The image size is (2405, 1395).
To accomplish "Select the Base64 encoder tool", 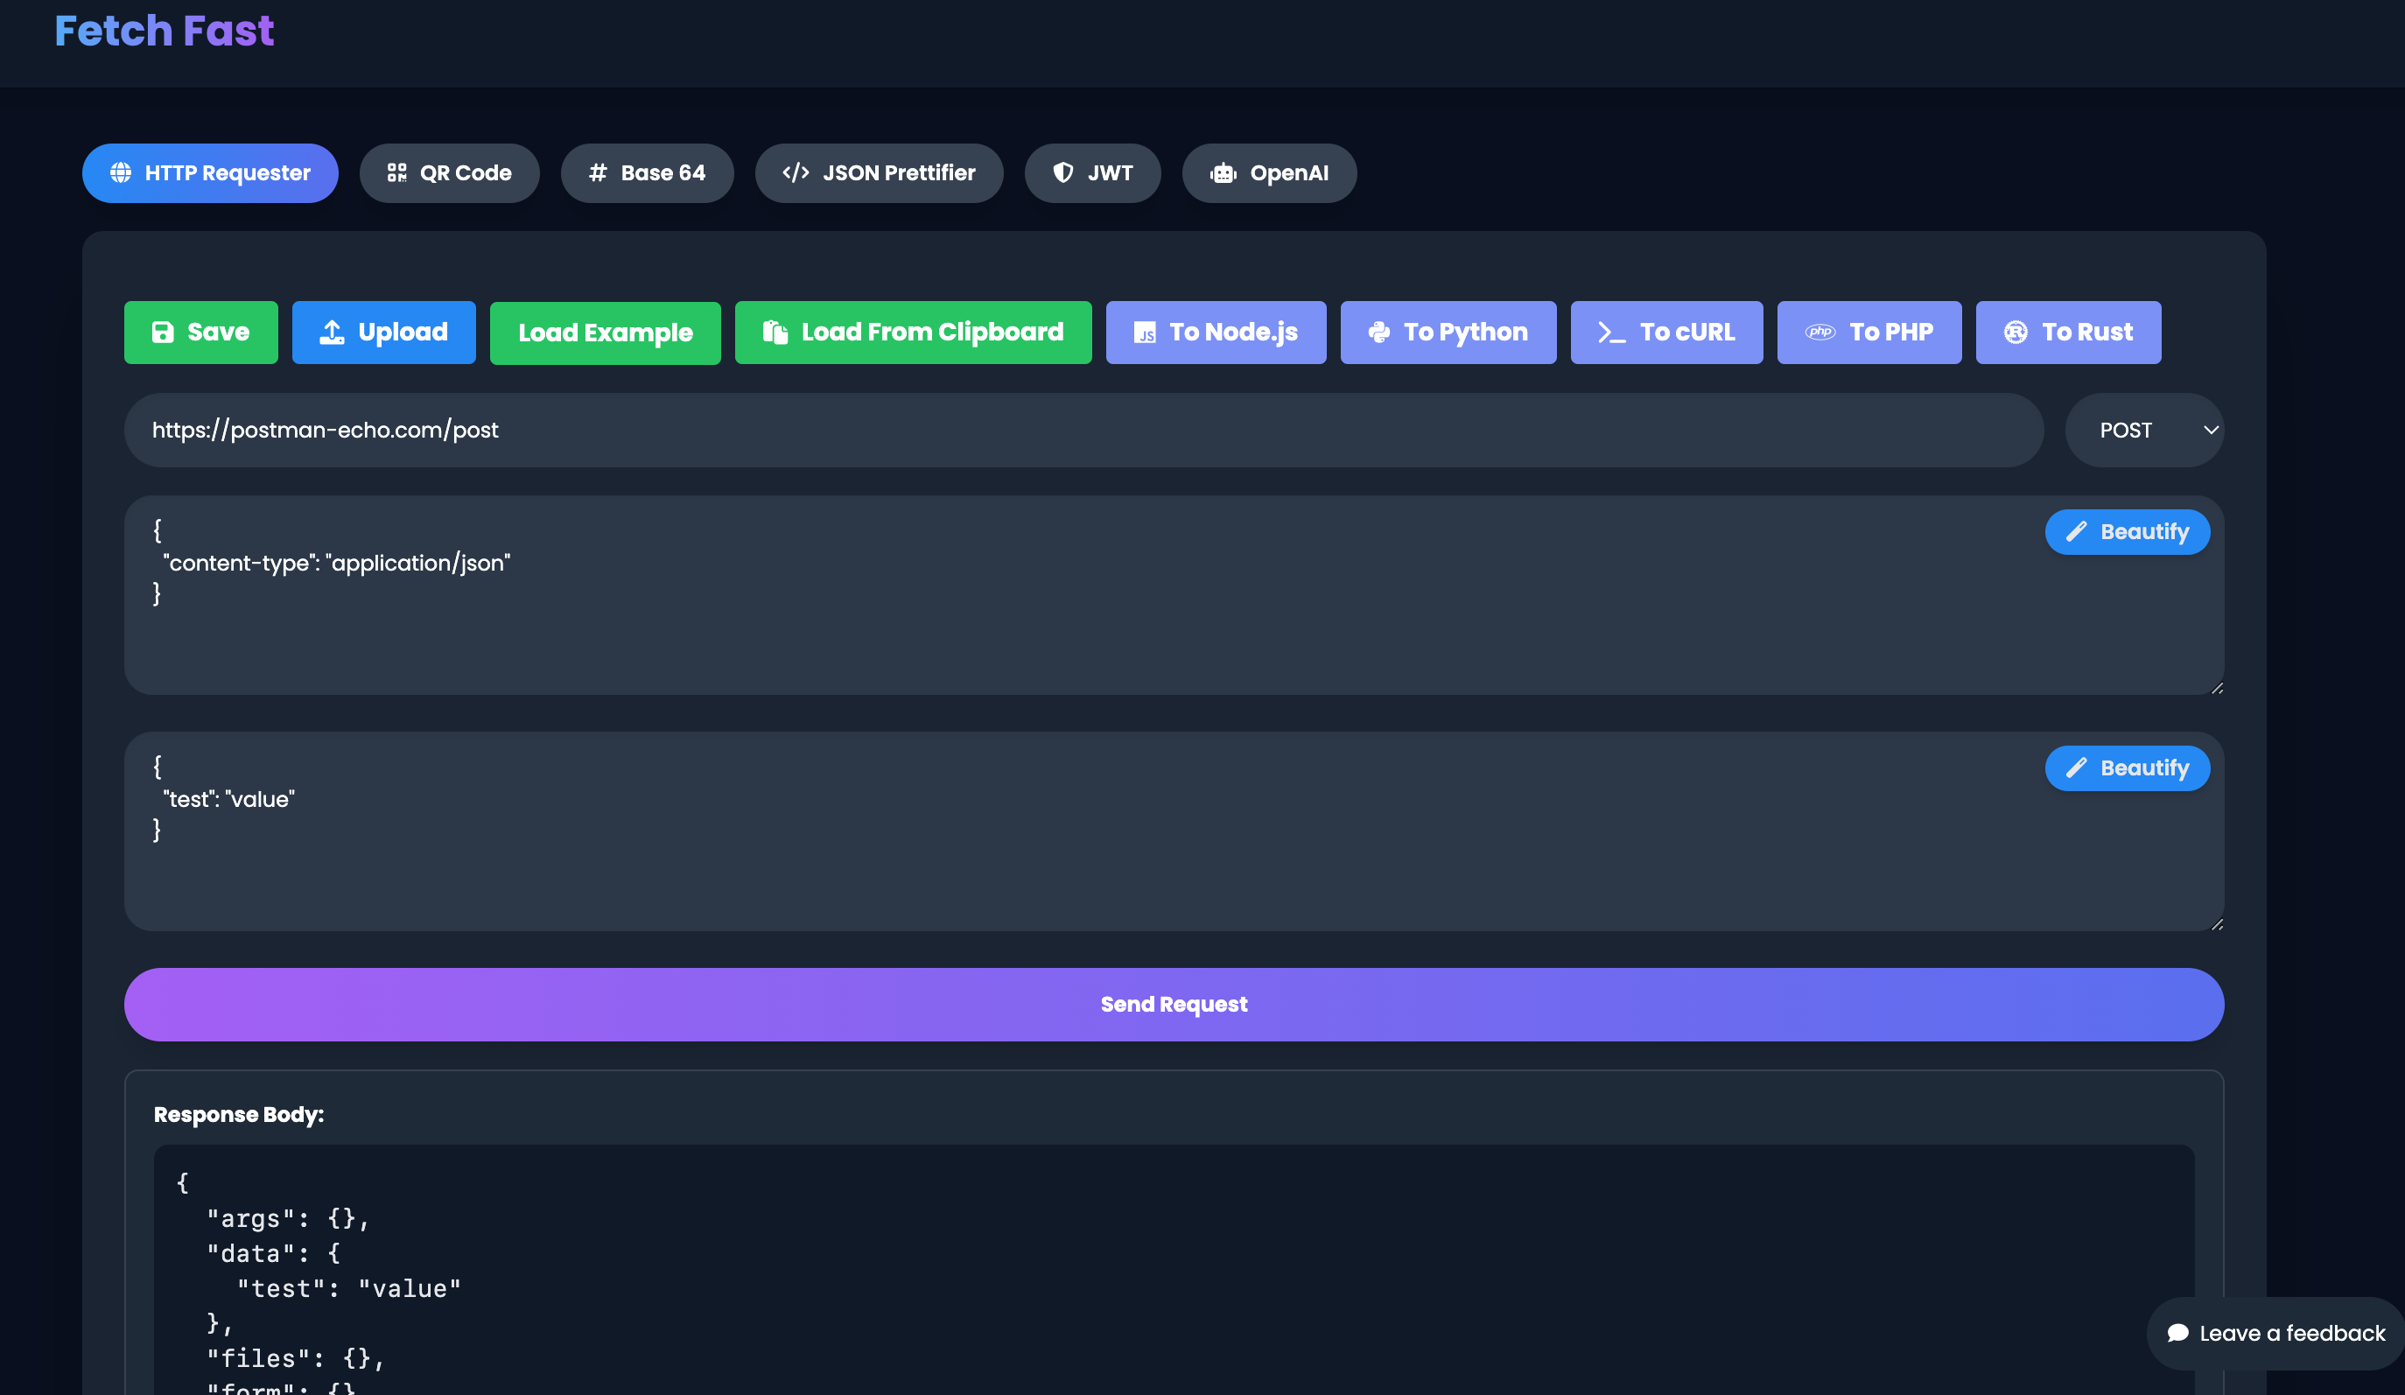I will pos(646,171).
